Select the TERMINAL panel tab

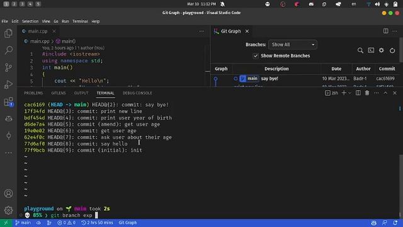105,93
